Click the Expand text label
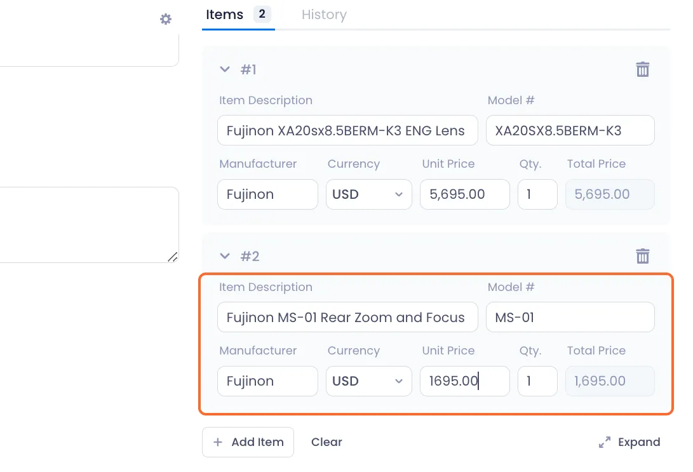Viewport: 693px width, 472px height. (639, 442)
